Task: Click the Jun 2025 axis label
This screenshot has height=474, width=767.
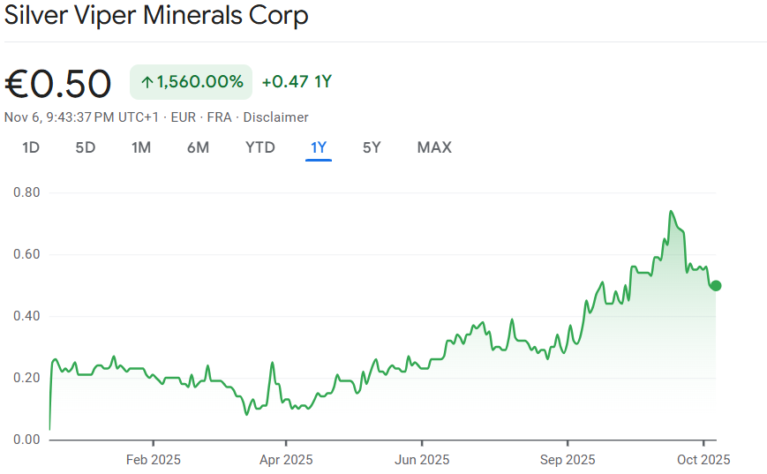Action: point(422,460)
